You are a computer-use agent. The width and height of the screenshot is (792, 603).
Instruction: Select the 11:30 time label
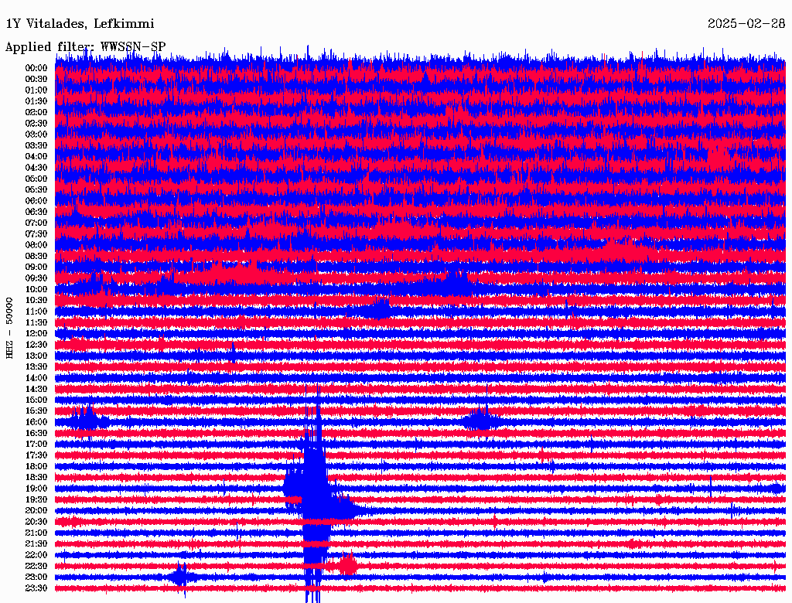pos(36,322)
